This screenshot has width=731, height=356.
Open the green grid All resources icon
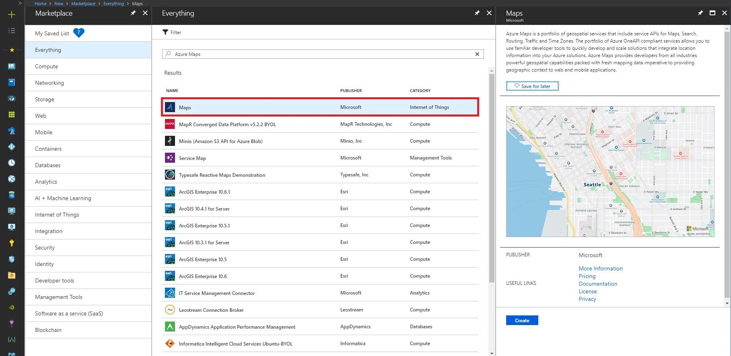(12, 115)
